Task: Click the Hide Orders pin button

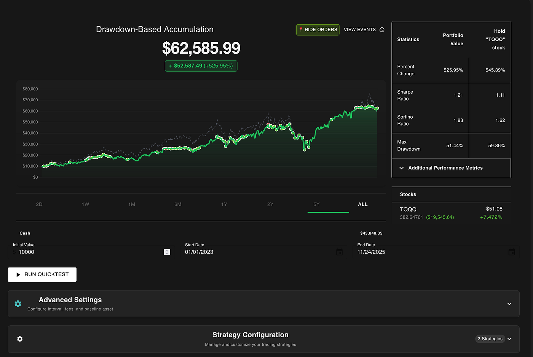Action: point(318,30)
